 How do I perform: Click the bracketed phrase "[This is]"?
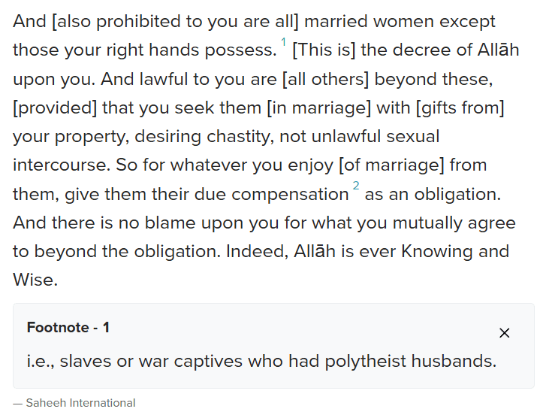coord(324,50)
